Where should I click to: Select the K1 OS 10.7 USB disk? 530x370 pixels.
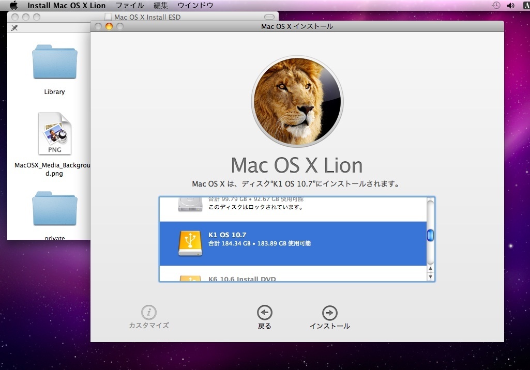(x=292, y=243)
